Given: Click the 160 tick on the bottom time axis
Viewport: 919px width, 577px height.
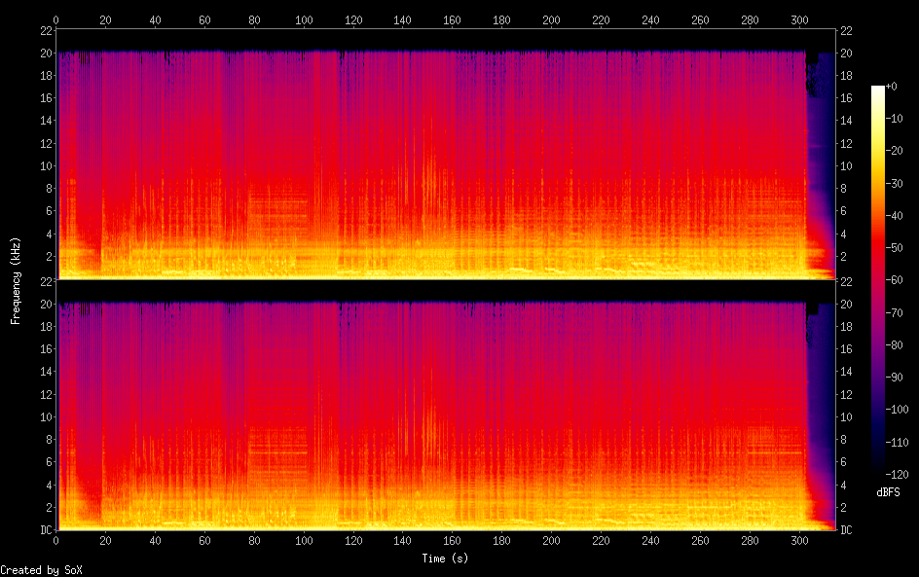Looking at the screenshot, I should point(453,540).
